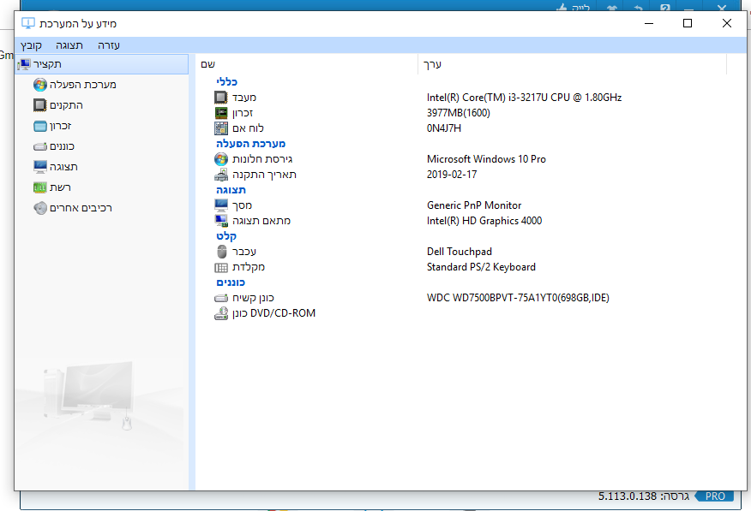Select the Dell Touchpad value
751x511 pixels.
pos(460,252)
